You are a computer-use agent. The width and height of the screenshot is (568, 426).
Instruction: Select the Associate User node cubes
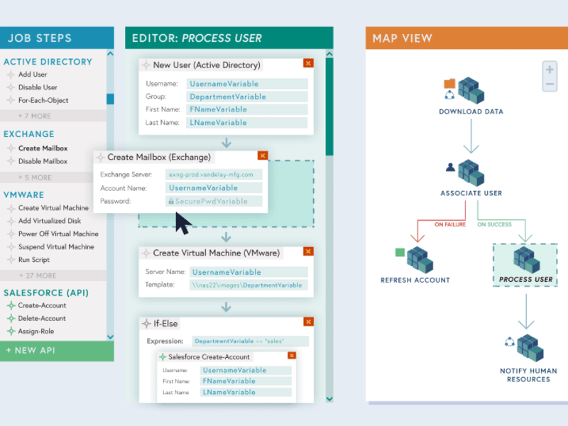click(471, 173)
